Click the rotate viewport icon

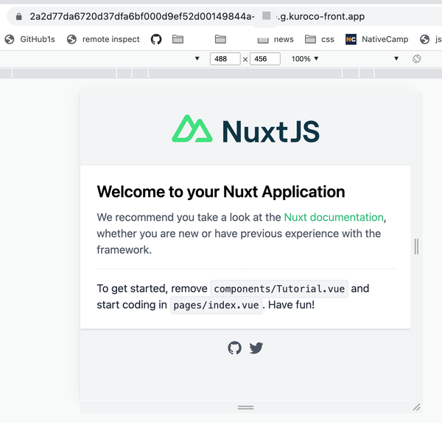coord(417,59)
